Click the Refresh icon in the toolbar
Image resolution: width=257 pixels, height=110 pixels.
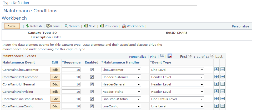coord(28,26)
